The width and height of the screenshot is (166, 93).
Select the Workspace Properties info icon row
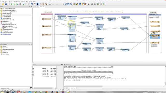point(8,33)
